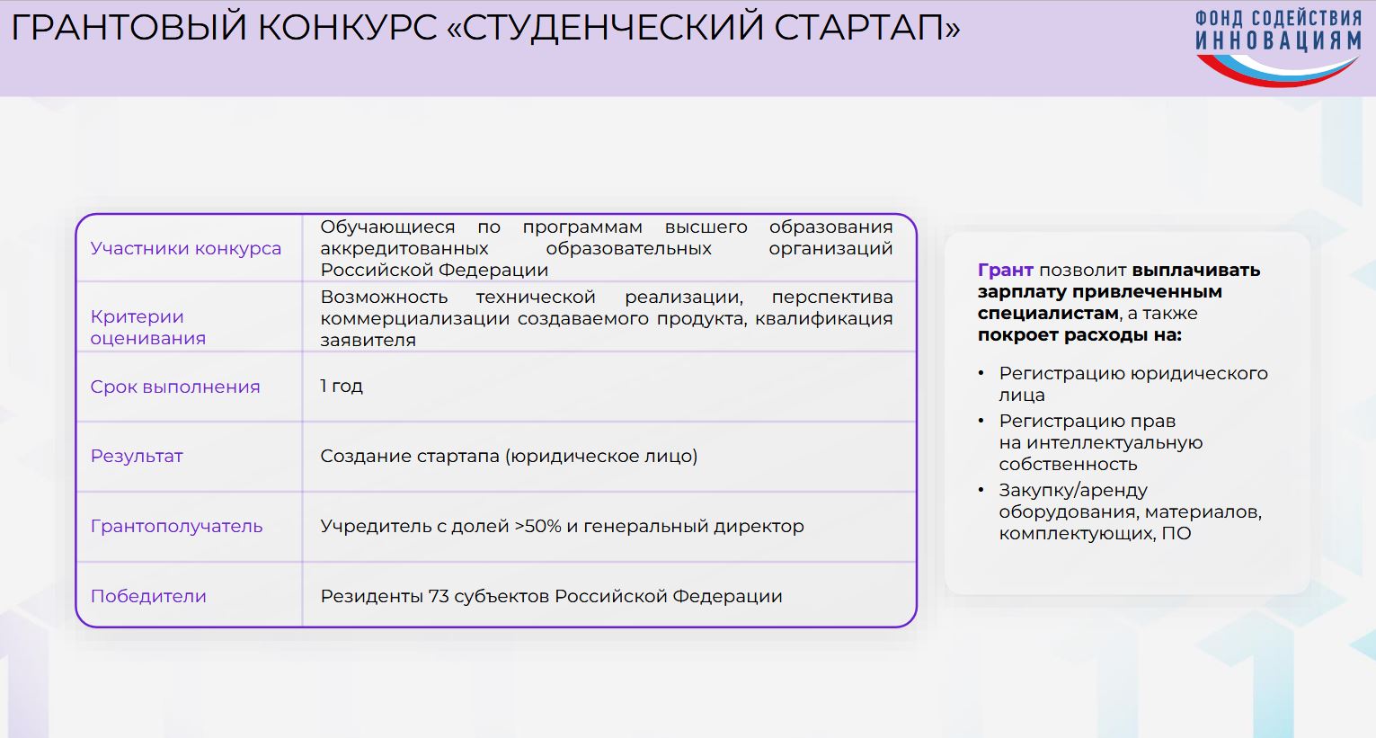This screenshot has height=738, width=1376.
Task: Click "Резиденты 73 субъектов" cell text
Action: point(551,596)
